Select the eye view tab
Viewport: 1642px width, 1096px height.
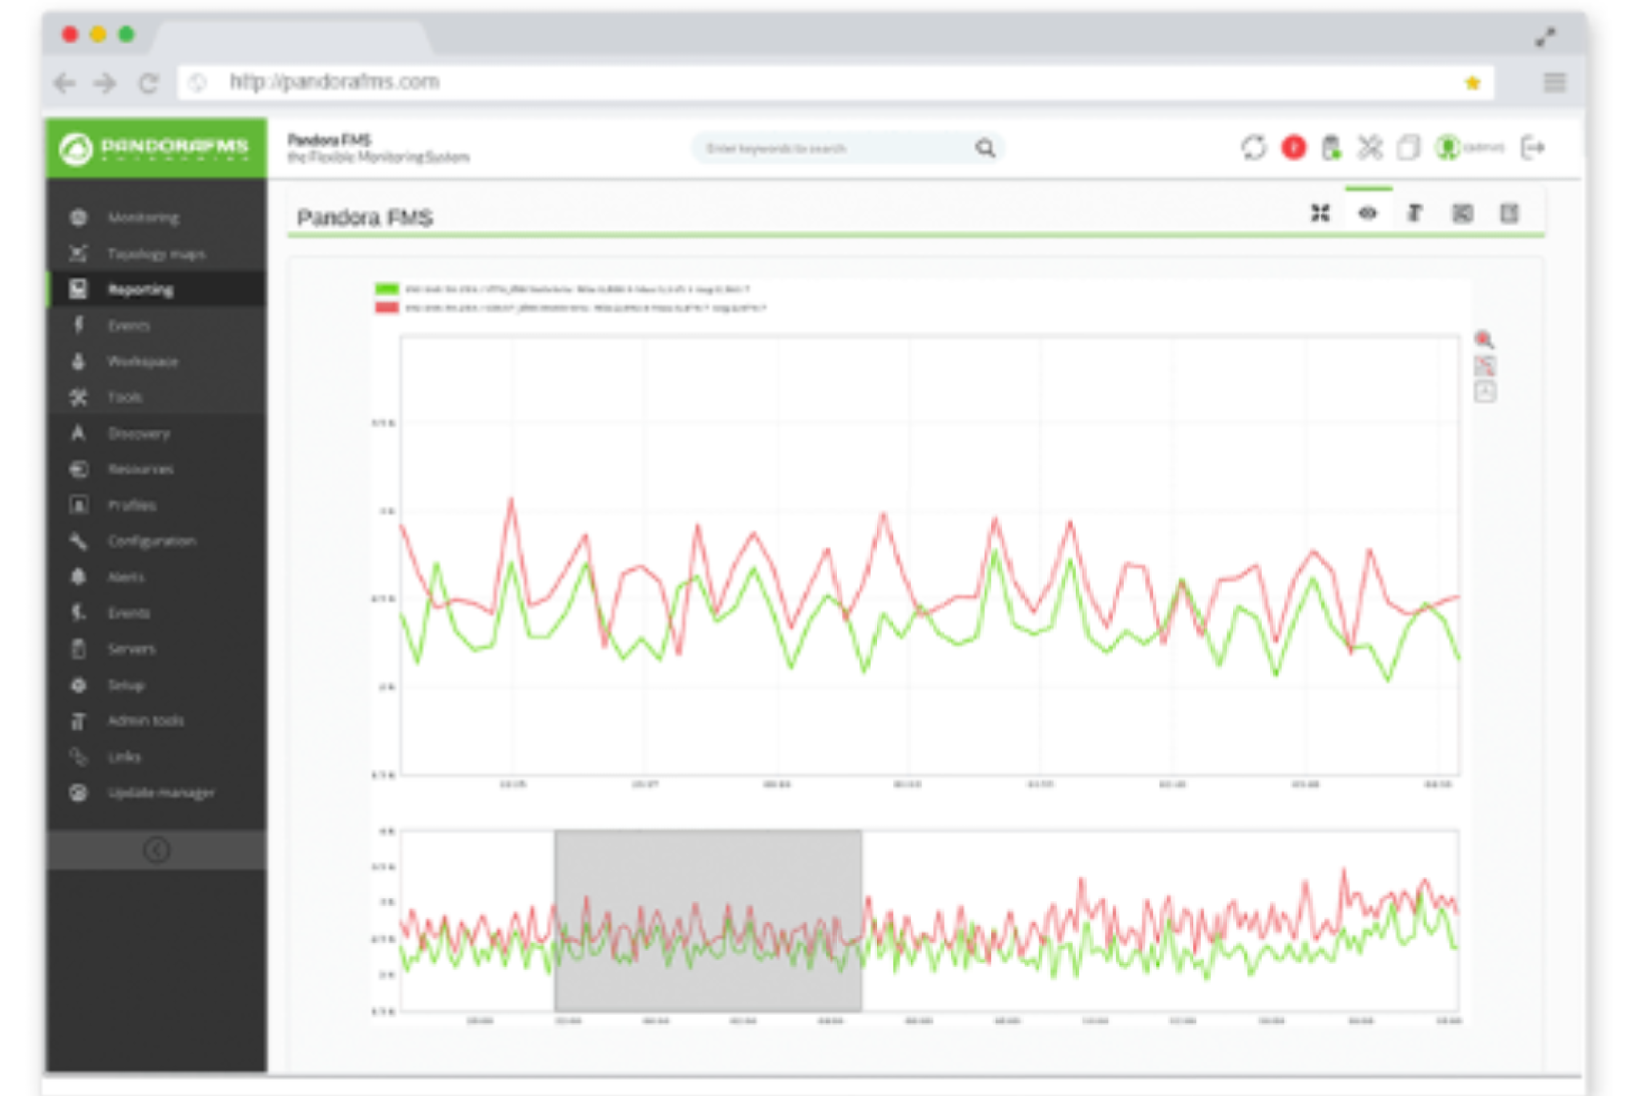pos(1368,213)
